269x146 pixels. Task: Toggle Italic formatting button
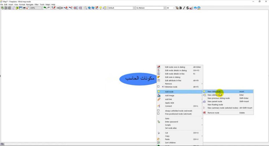[184, 8]
